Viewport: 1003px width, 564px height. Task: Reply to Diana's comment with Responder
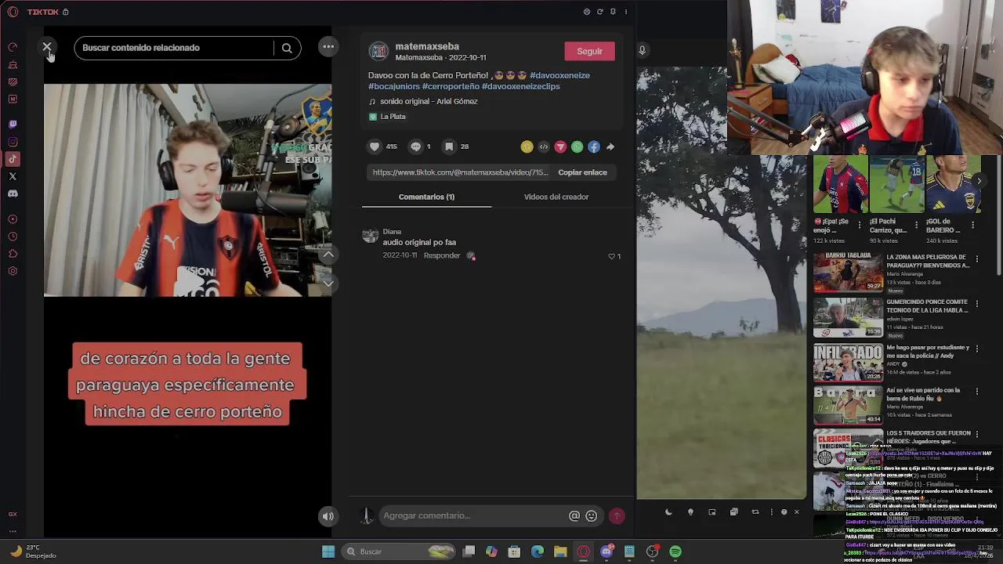(x=442, y=255)
